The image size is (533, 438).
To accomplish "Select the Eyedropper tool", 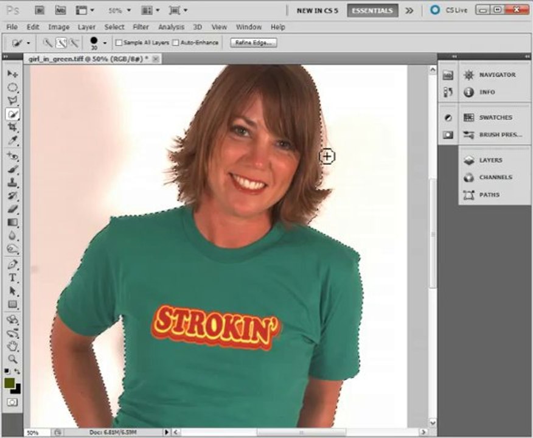I will [12, 141].
